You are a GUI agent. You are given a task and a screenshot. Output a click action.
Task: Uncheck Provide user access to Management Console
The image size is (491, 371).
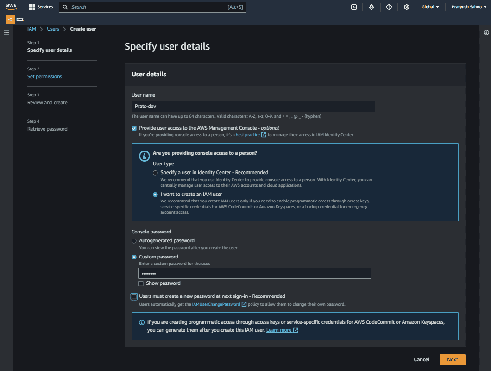(x=134, y=128)
